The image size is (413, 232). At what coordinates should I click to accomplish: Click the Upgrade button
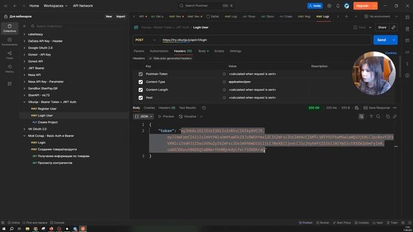click(363, 6)
